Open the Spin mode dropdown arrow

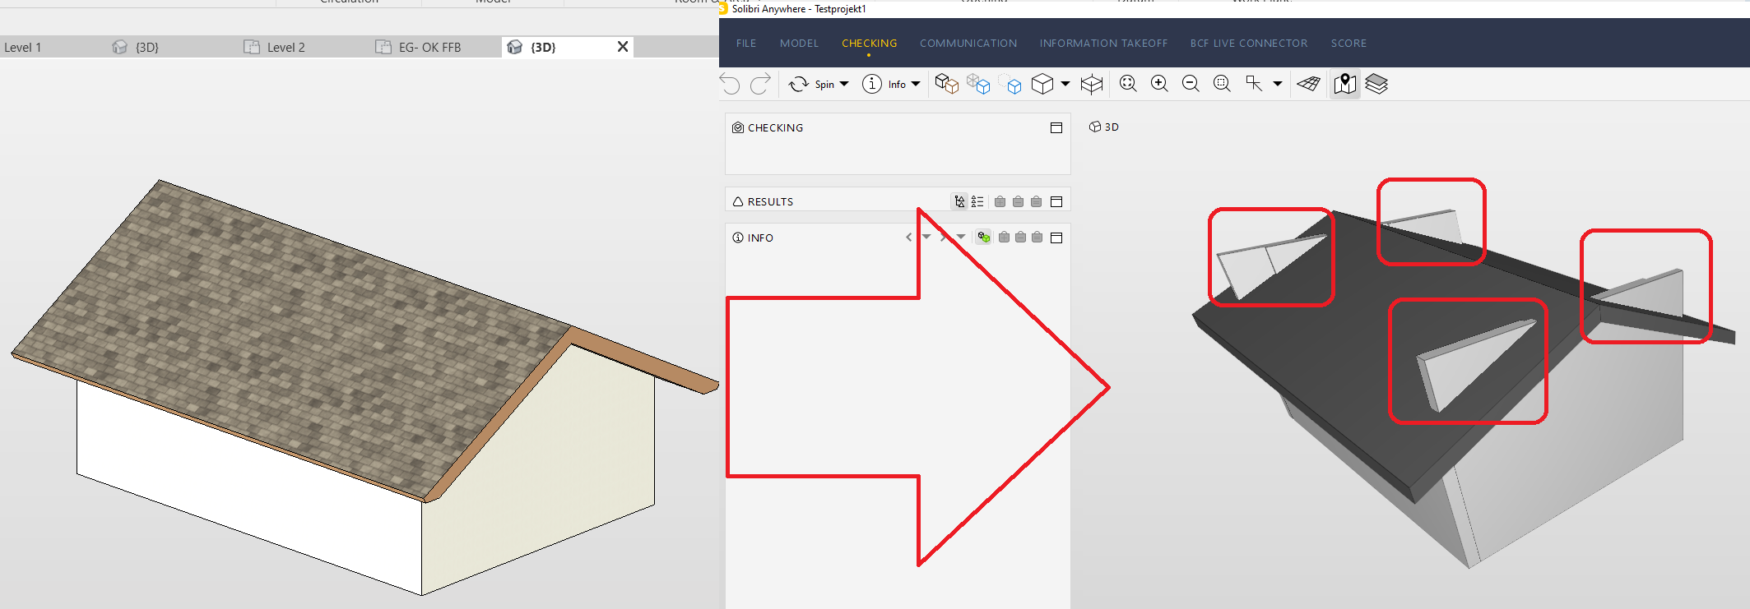tap(844, 84)
